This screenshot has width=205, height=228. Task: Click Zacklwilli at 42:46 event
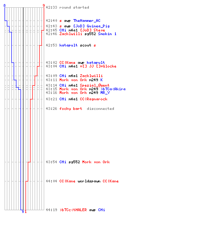[x=71, y=34]
